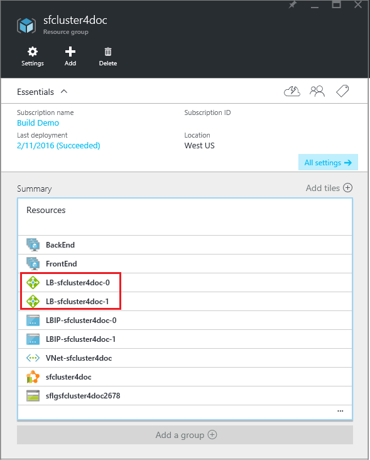Click the Delete trash icon
370x460 pixels.
coord(108,52)
